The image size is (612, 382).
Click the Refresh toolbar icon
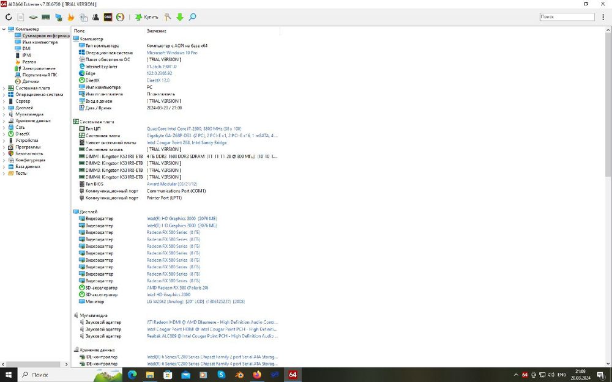pos(9,17)
